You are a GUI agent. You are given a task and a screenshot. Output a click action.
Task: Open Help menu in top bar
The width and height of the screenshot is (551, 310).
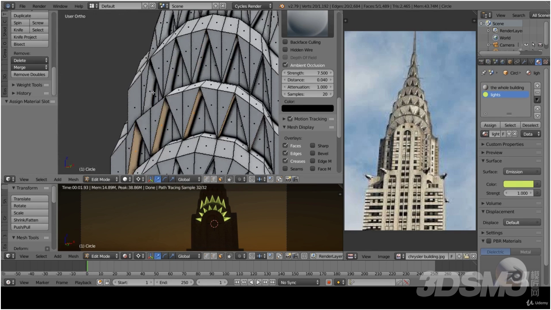pyautogui.click(x=79, y=6)
